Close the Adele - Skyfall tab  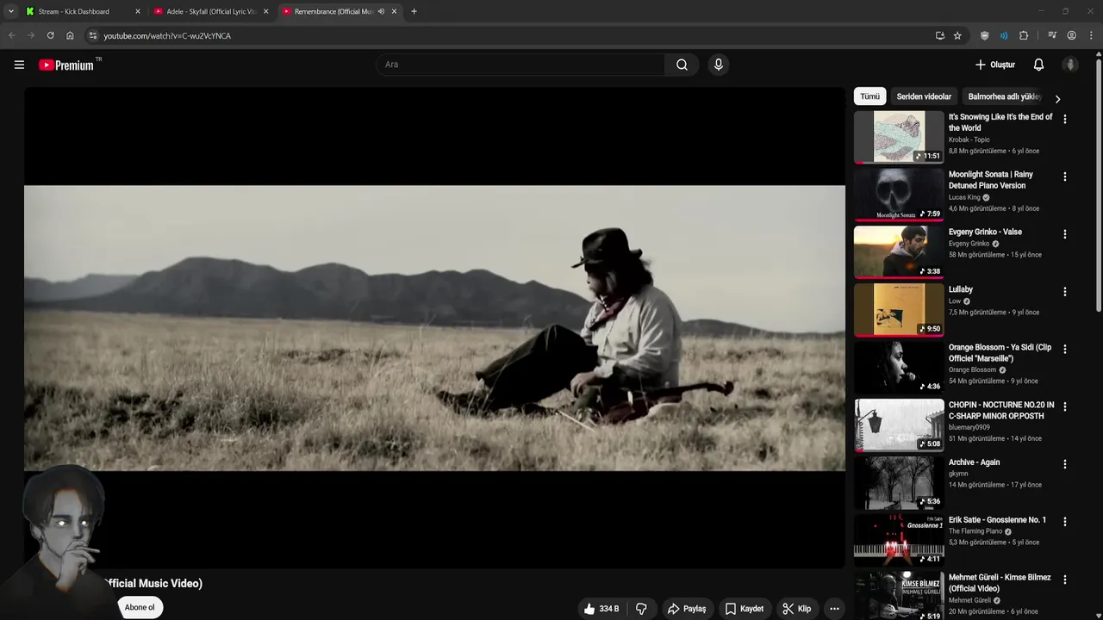click(x=265, y=11)
